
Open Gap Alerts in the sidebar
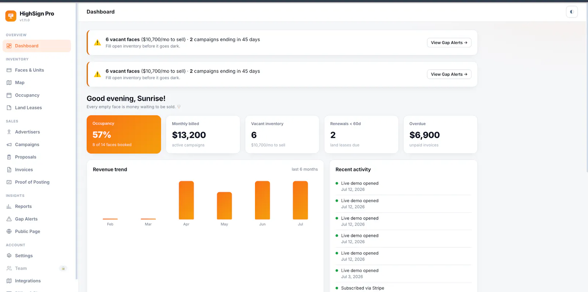click(37, 219)
